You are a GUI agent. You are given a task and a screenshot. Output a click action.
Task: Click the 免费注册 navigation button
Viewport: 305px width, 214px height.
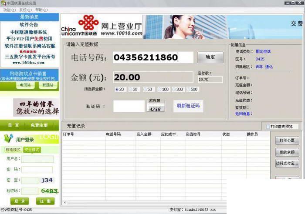click(x=39, y=125)
